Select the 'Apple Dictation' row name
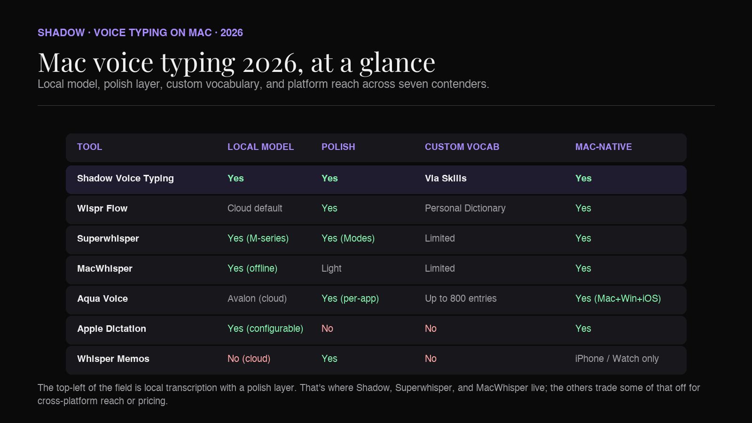This screenshot has width=752, height=423. point(111,329)
